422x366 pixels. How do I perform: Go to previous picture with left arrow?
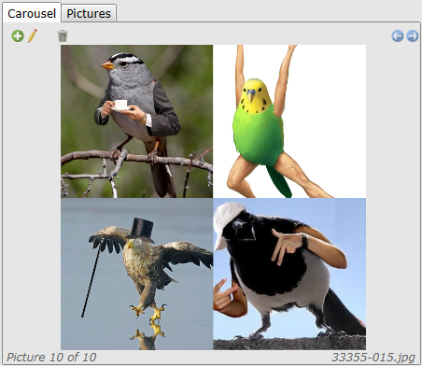(398, 36)
